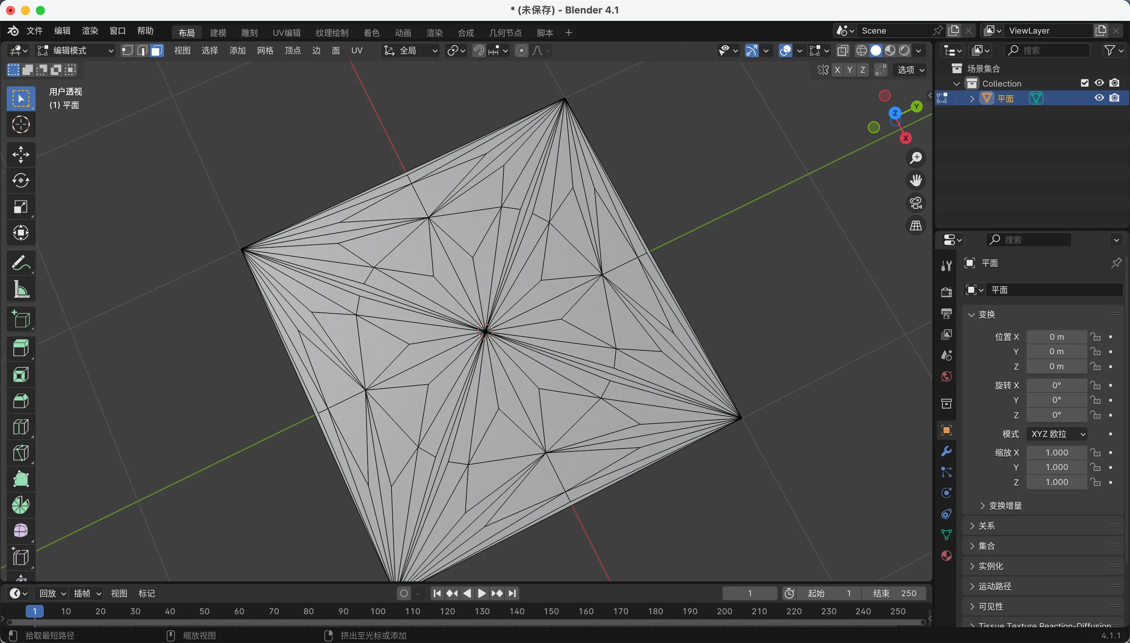Open the 网格 menu
Image resolution: width=1130 pixels, height=643 pixels.
tap(265, 51)
